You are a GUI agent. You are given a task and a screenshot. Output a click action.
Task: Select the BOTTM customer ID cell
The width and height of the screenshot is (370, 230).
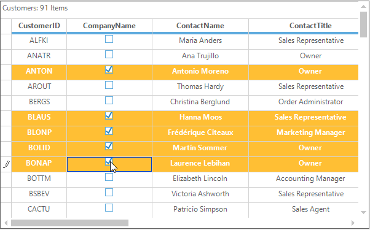[x=39, y=180]
